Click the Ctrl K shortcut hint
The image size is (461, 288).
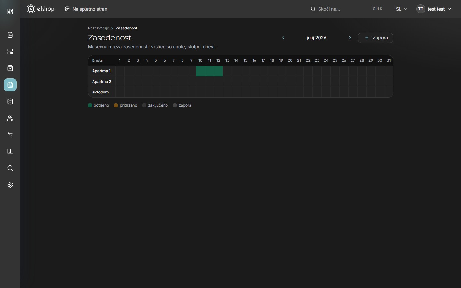click(x=377, y=9)
